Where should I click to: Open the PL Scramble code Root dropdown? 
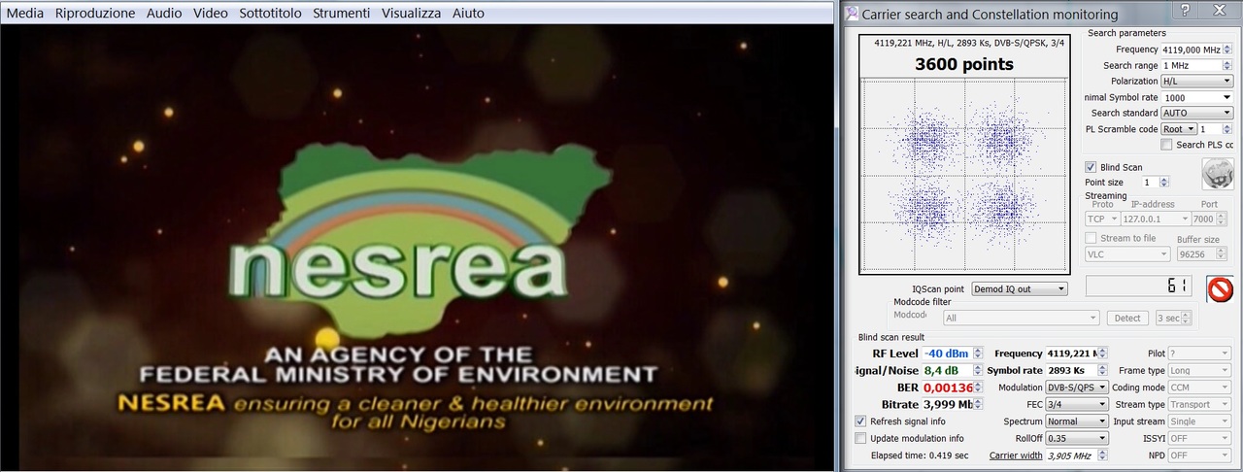(1179, 129)
